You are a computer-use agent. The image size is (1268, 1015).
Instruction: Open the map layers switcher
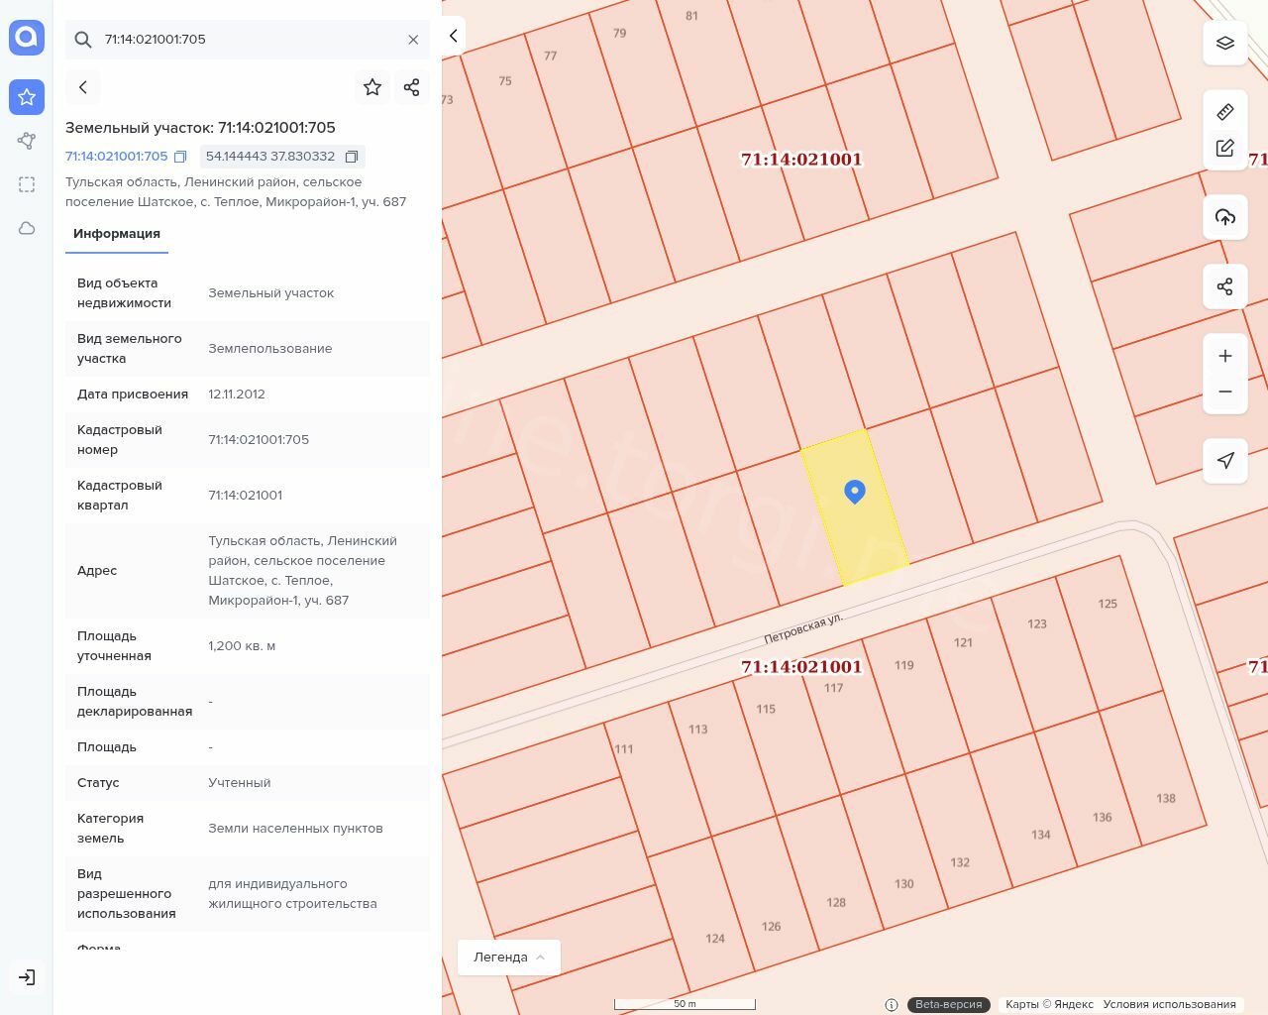point(1224,43)
